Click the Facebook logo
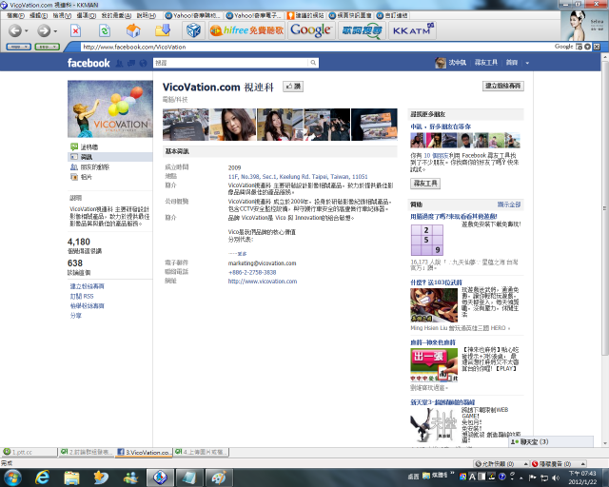Image resolution: width=609 pixels, height=487 pixels. point(88,63)
